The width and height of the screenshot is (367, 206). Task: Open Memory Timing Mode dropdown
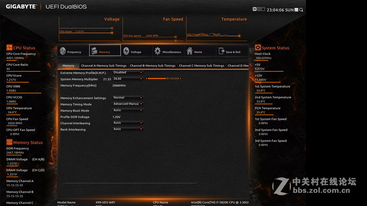(128, 104)
